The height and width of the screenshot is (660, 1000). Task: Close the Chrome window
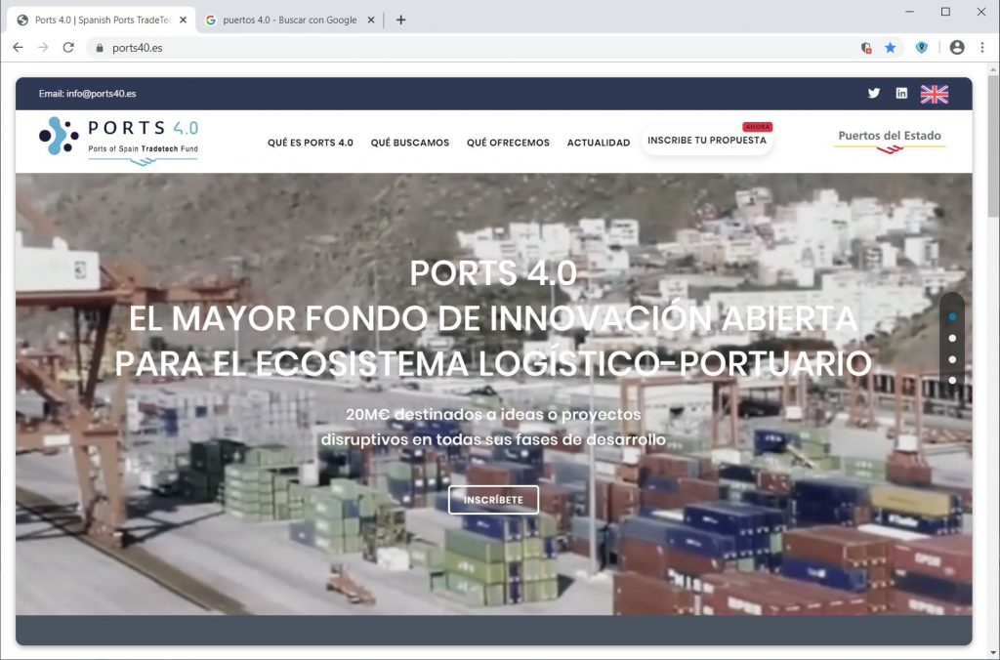click(x=980, y=12)
